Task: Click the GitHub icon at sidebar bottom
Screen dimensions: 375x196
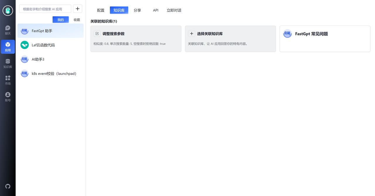Action: click(8, 186)
